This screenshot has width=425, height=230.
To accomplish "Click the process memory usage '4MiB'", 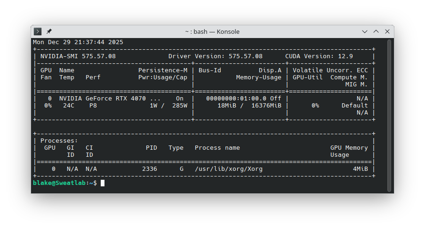I will tap(361, 169).
